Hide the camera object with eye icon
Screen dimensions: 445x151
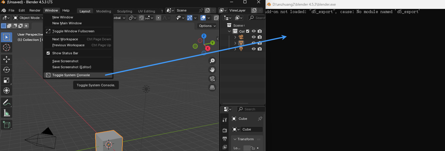pyautogui.click(x=254, y=37)
